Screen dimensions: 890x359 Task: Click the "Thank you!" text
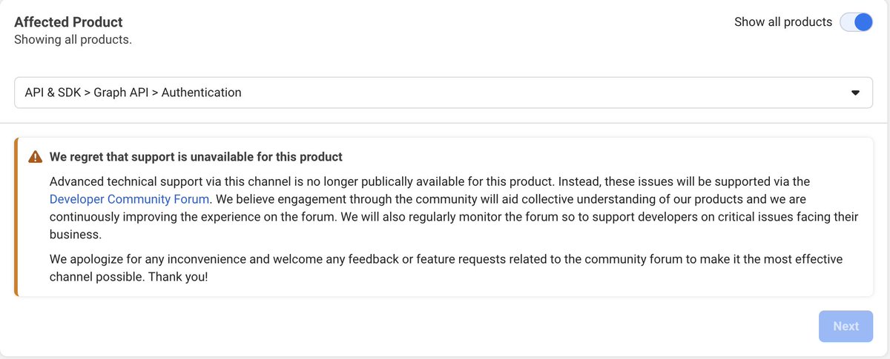tap(178, 278)
